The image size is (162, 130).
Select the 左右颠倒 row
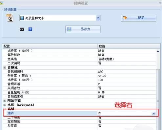[79, 121]
